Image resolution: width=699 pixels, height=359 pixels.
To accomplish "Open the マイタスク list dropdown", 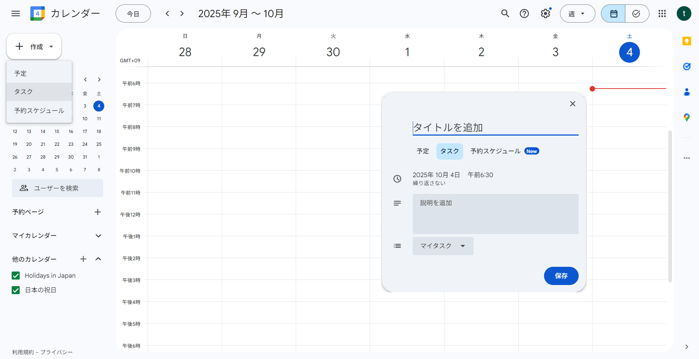I will 443,246.
